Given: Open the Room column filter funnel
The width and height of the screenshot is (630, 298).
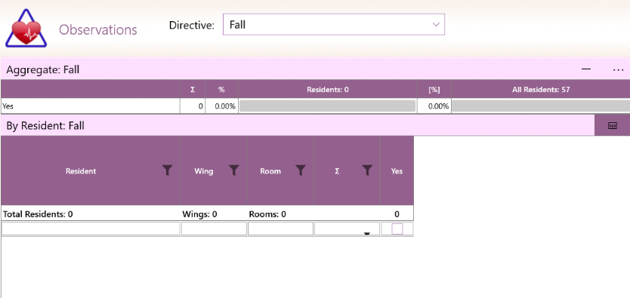Looking at the screenshot, I should (301, 171).
